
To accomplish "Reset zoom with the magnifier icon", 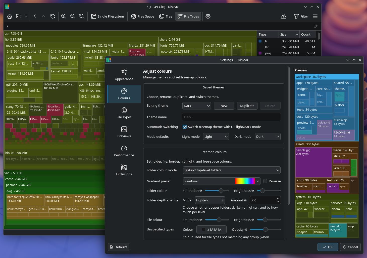I will click(82, 16).
